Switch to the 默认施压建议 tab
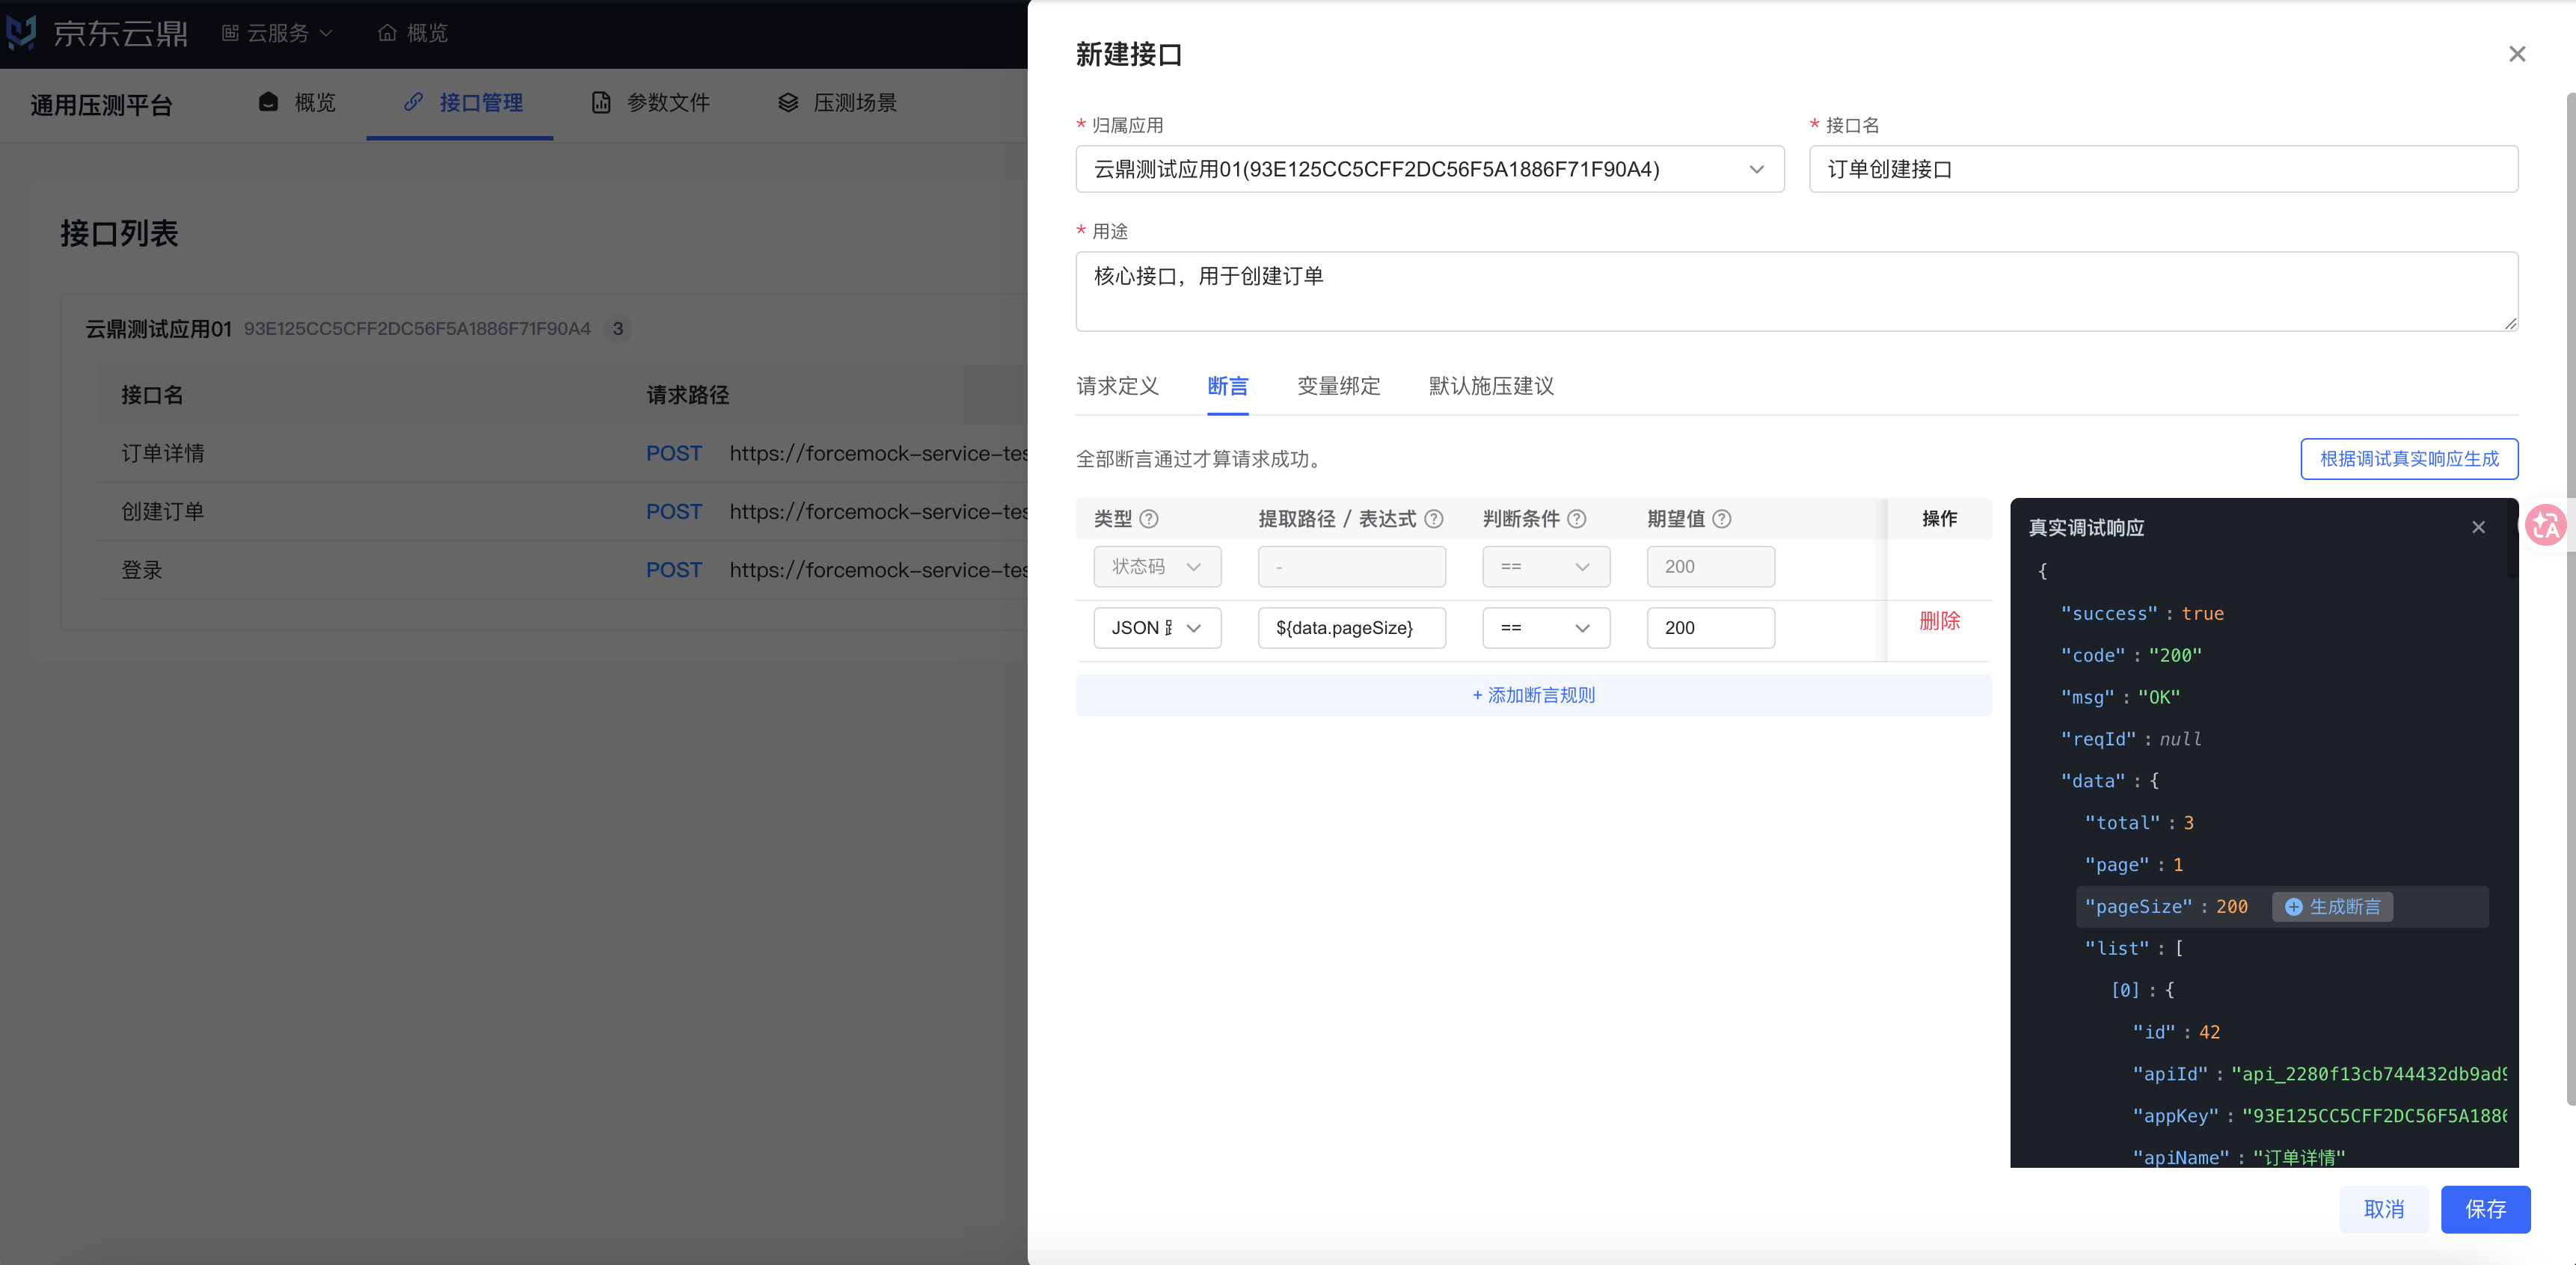 tap(1491, 386)
